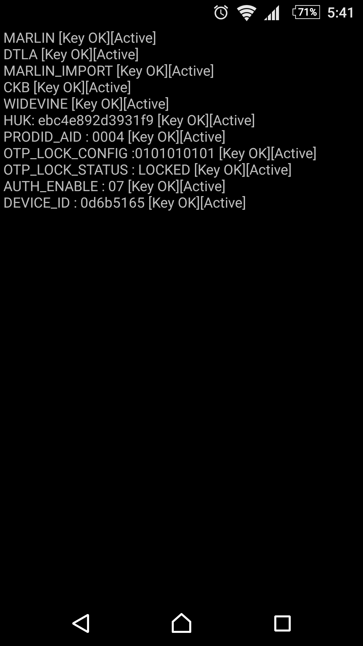Tap the 71% battery indicator icon

coord(306,12)
